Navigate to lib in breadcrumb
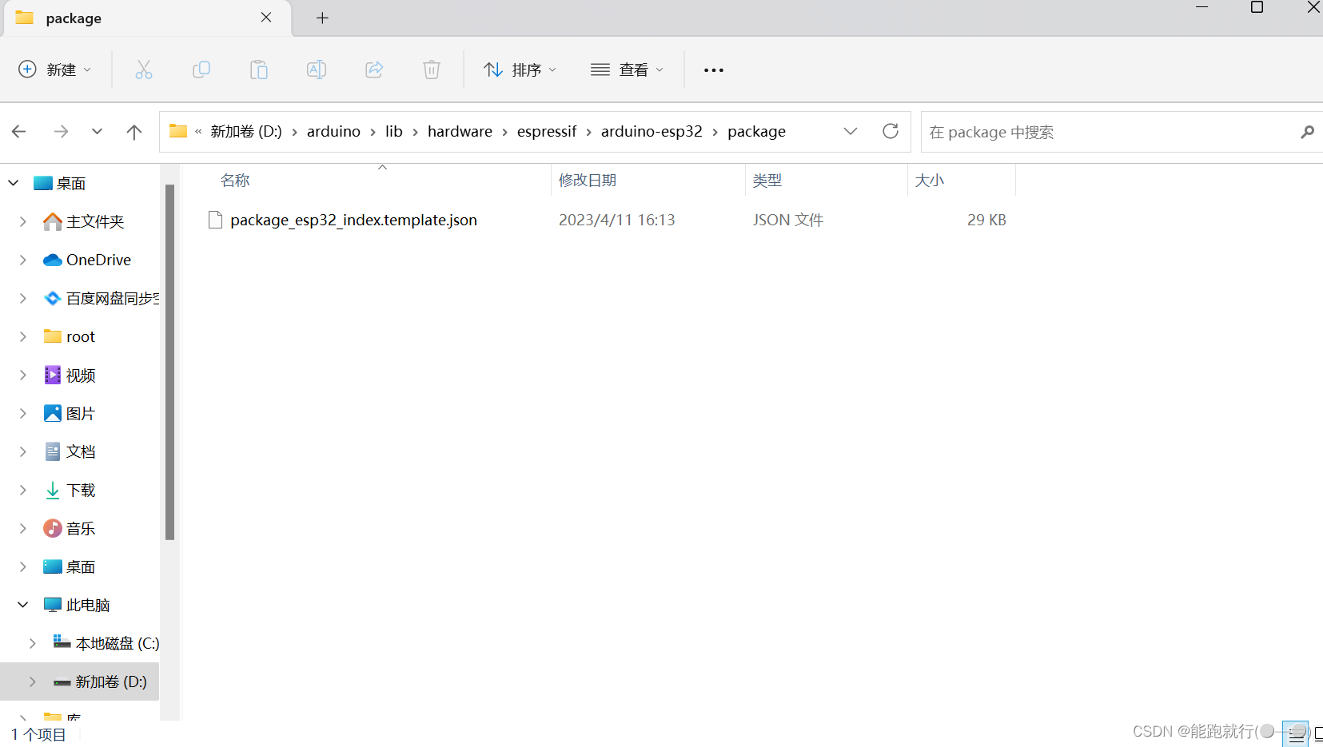 [394, 131]
